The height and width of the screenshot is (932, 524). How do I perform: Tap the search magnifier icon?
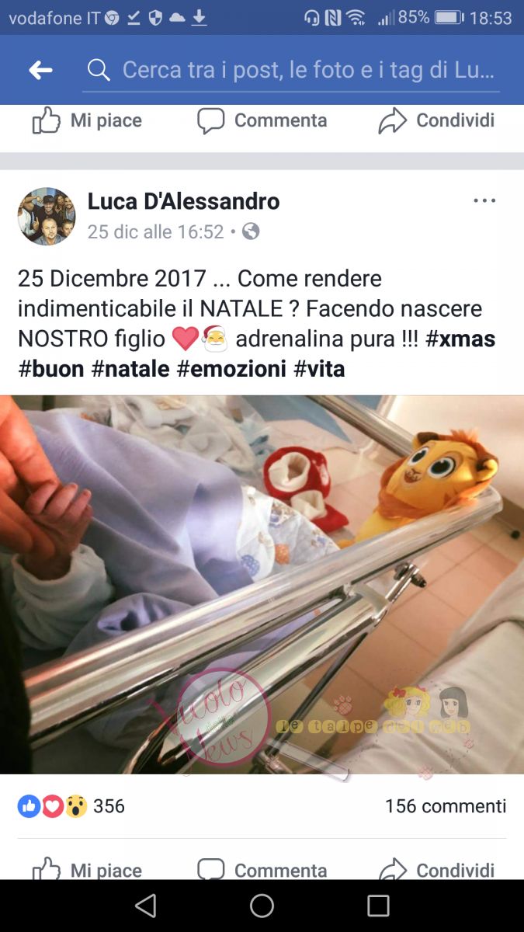pyautogui.click(x=99, y=71)
